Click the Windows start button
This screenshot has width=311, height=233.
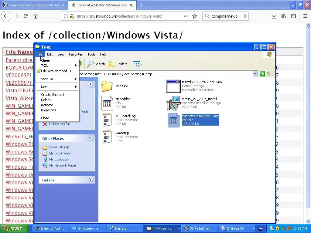pyautogui.click(x=14, y=228)
